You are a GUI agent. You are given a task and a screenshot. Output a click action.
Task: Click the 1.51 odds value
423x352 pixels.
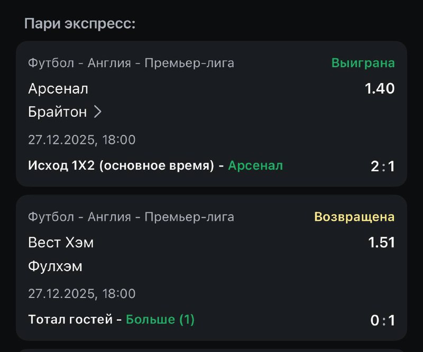point(381,243)
